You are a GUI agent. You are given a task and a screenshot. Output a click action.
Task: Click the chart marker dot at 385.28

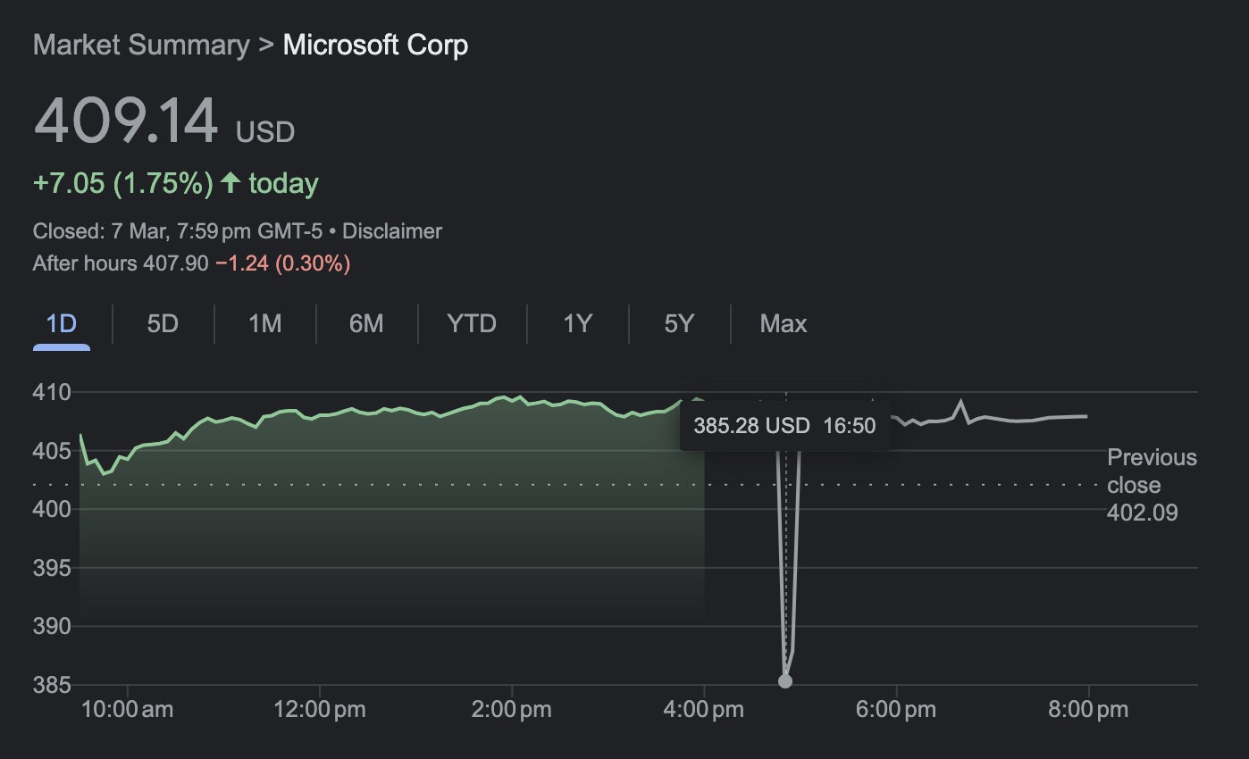[x=785, y=681]
